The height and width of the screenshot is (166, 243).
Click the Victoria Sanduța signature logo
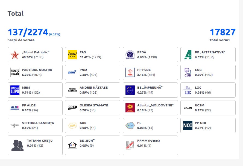(15, 125)
